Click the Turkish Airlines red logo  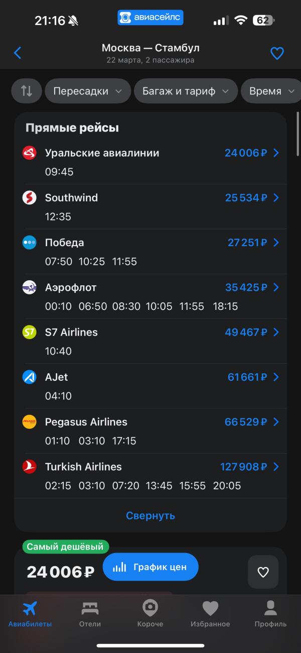click(x=30, y=467)
